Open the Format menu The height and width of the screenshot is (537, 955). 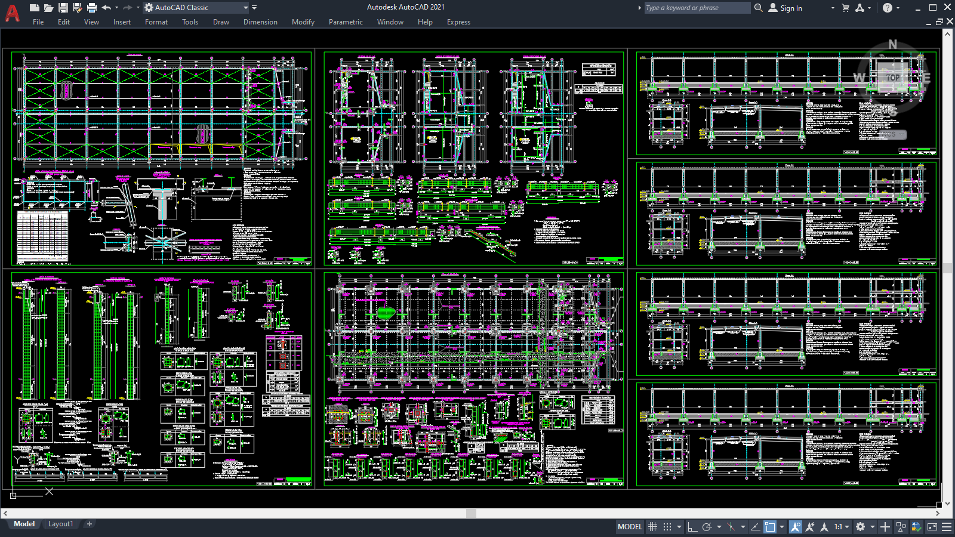156,22
